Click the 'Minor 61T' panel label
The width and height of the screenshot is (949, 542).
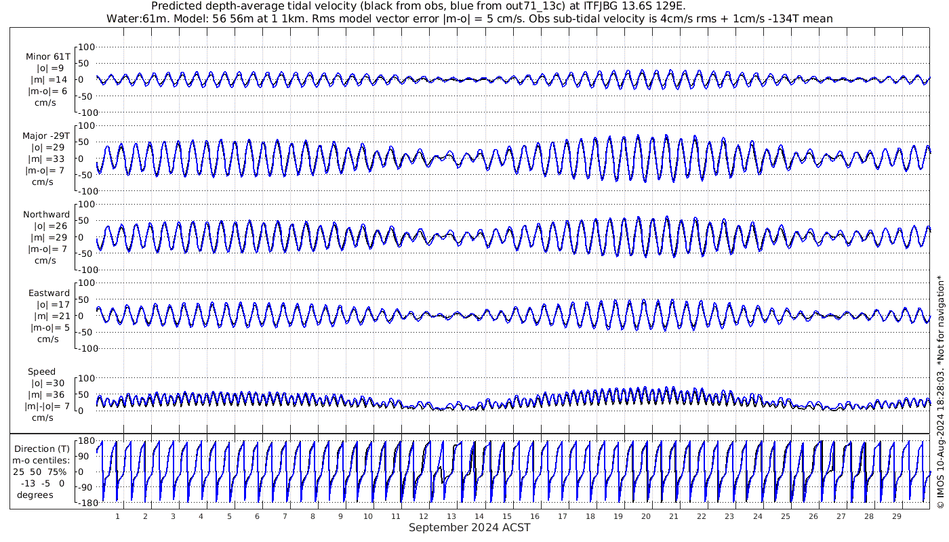(48, 57)
